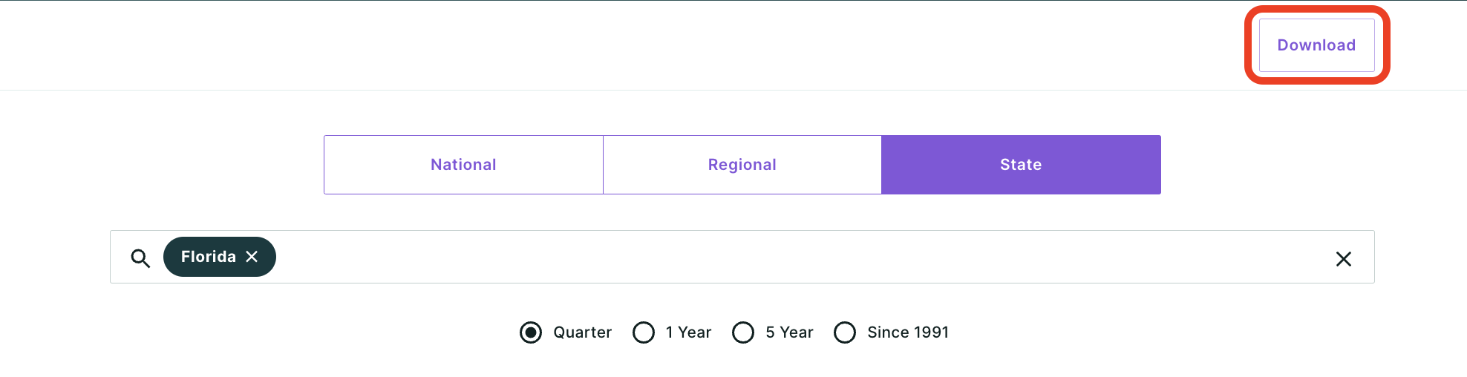The image size is (1467, 377).
Task: Click the word Download in the purple-outlined button
Action: 1316,45
